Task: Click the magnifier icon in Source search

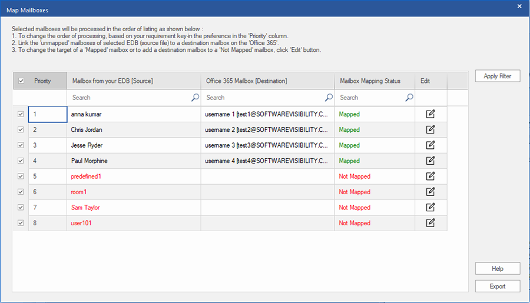Action: coord(195,98)
